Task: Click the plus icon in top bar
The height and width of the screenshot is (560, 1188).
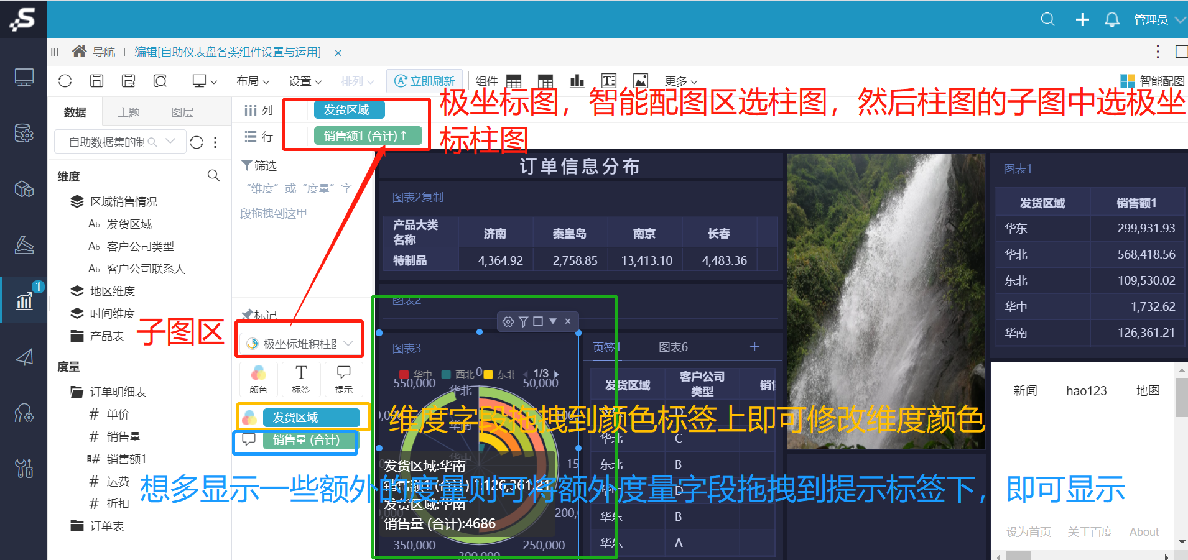Action: click(x=1082, y=19)
